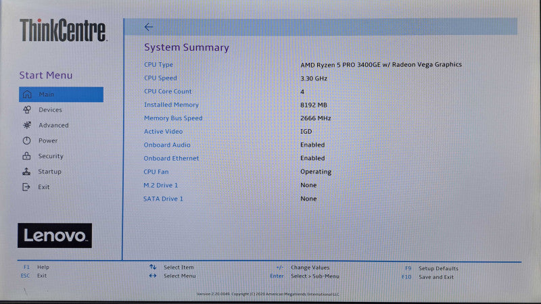Open the Security menu

51,156
